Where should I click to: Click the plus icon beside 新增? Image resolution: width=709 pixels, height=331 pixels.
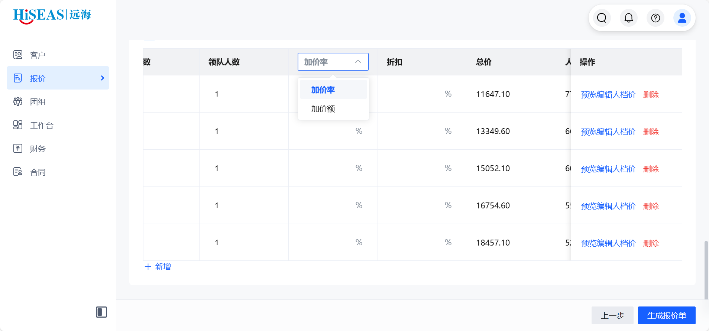click(x=148, y=267)
